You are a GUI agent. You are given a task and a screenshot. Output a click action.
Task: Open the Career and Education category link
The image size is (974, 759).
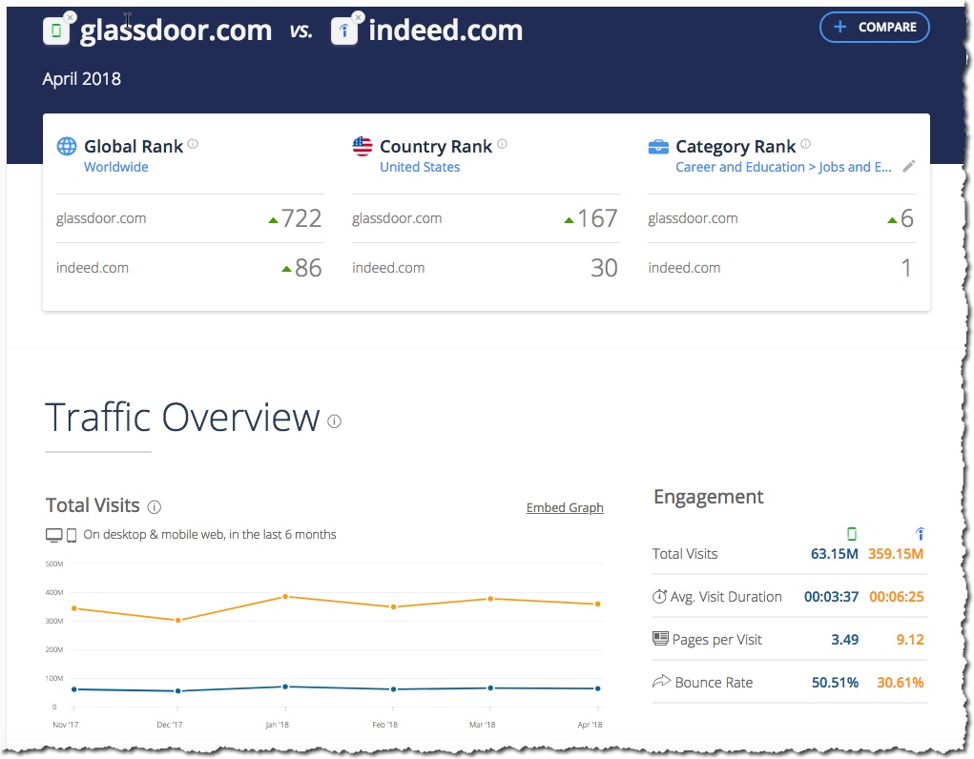783,167
